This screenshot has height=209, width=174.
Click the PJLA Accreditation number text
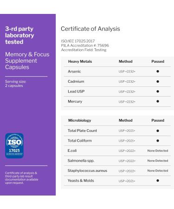point(85,46)
